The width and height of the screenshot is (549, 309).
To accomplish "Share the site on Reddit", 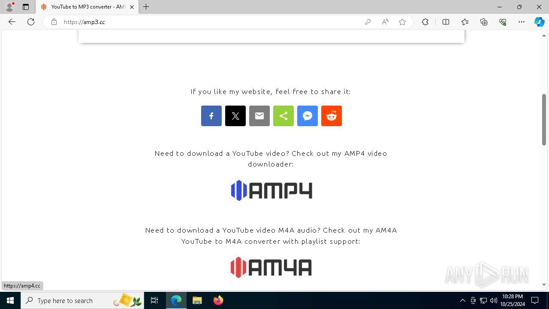I will click(332, 116).
